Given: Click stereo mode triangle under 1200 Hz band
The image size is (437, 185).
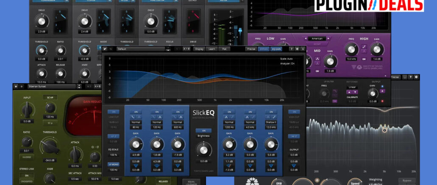Looking at the screenshot, I should click(229, 166).
